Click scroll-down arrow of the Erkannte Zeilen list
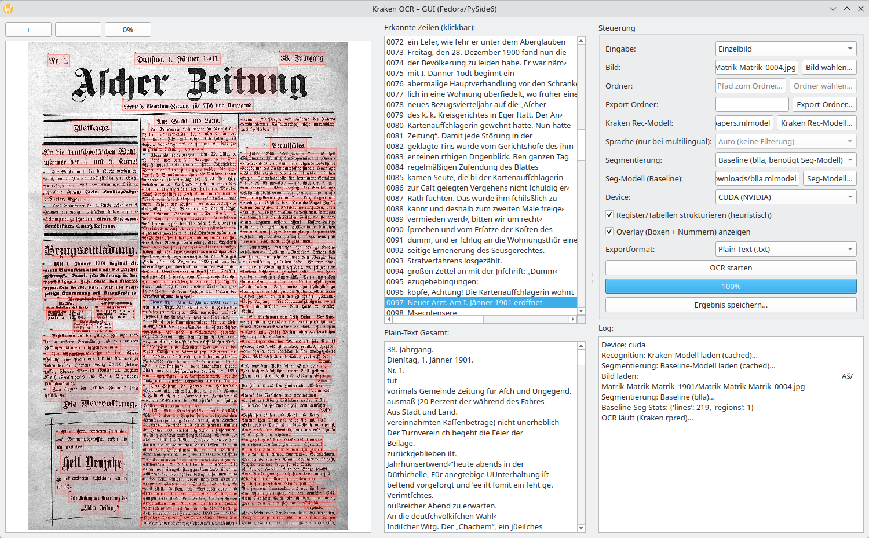This screenshot has width=869, height=538. tap(581, 311)
